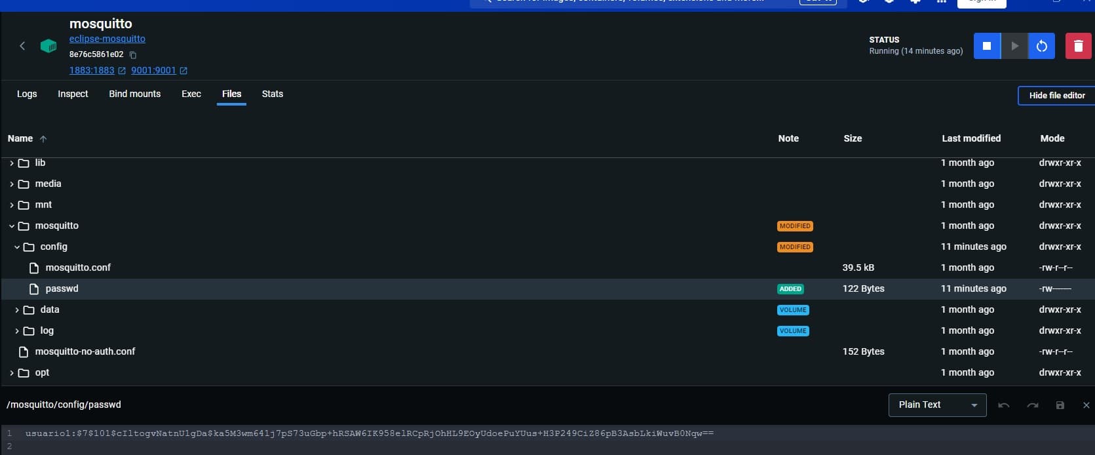Viewport: 1095px width, 455px height.
Task: Open port link 1883:1883
Action: [92, 70]
